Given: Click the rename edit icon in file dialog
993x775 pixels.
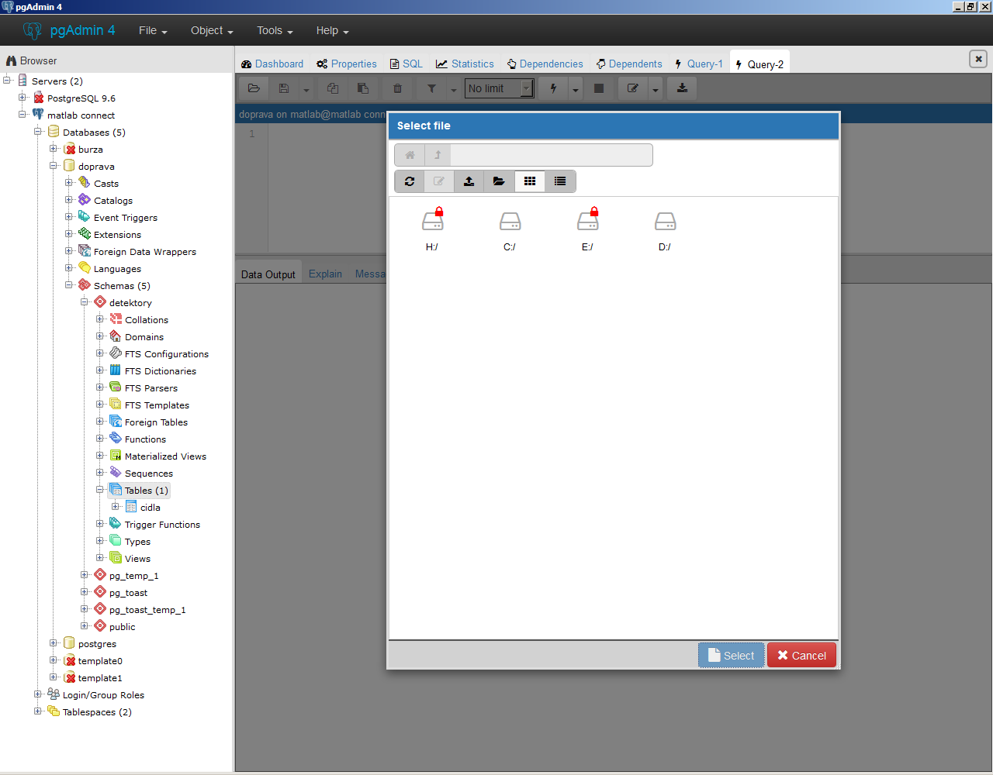Looking at the screenshot, I should (x=439, y=181).
